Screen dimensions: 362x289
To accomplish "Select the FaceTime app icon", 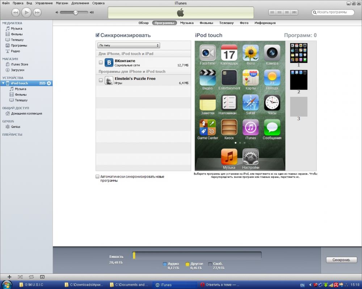I will (x=207, y=53).
